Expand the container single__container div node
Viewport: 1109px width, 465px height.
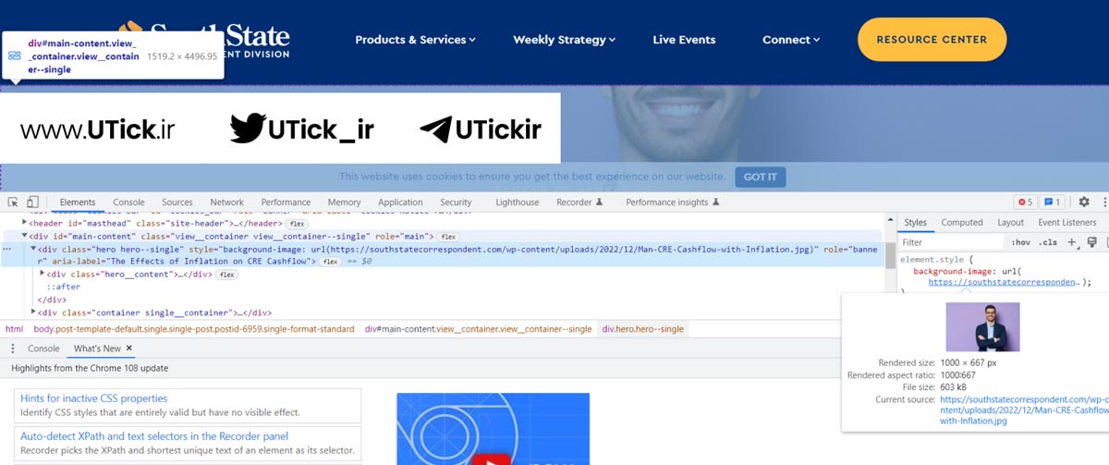[33, 312]
